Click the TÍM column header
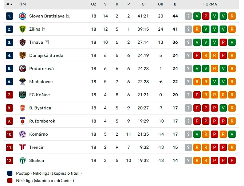This screenshot has width=244, height=186. coord(22,4)
